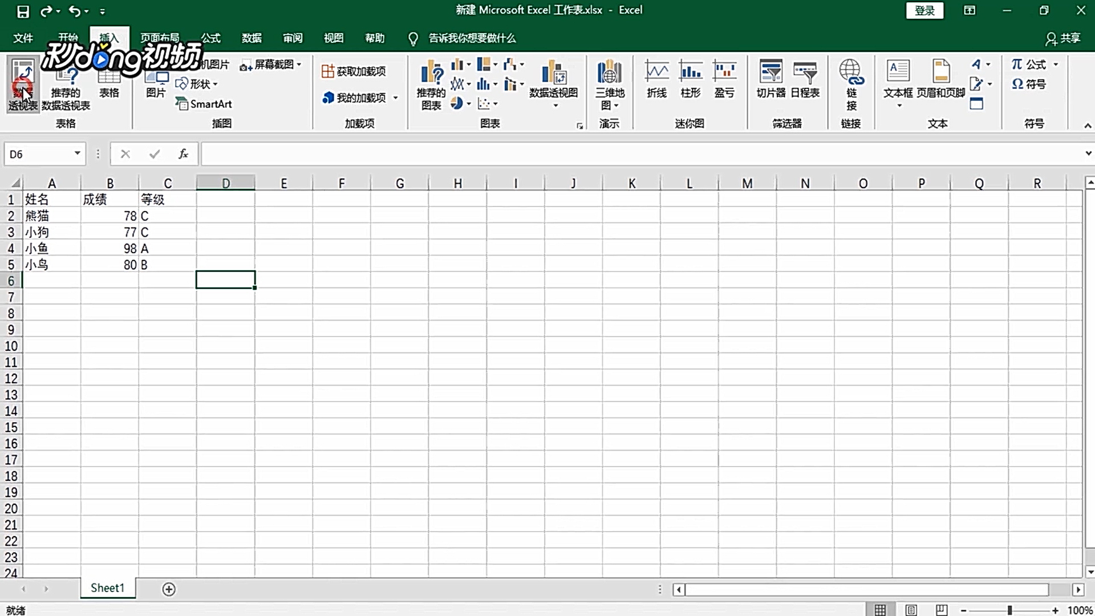Select Normal view button in status bar
Screen dimensions: 1095x616
tap(880, 610)
